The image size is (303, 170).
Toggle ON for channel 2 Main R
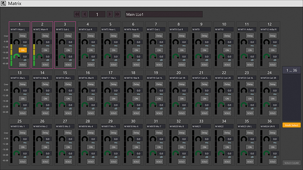pyautogui.click(x=45, y=50)
